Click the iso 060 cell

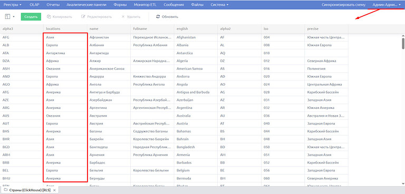tap(283, 178)
